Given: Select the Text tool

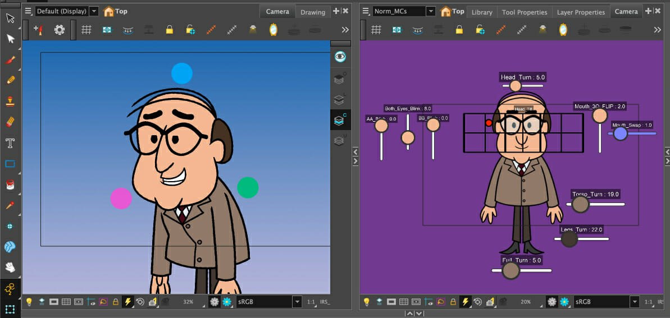Looking at the screenshot, I should click(x=10, y=143).
